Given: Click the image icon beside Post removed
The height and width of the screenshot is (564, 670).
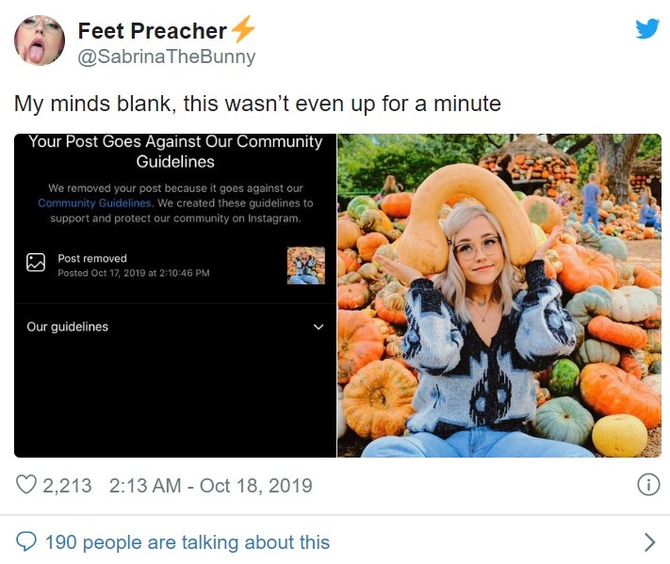Looking at the screenshot, I should [x=36, y=263].
